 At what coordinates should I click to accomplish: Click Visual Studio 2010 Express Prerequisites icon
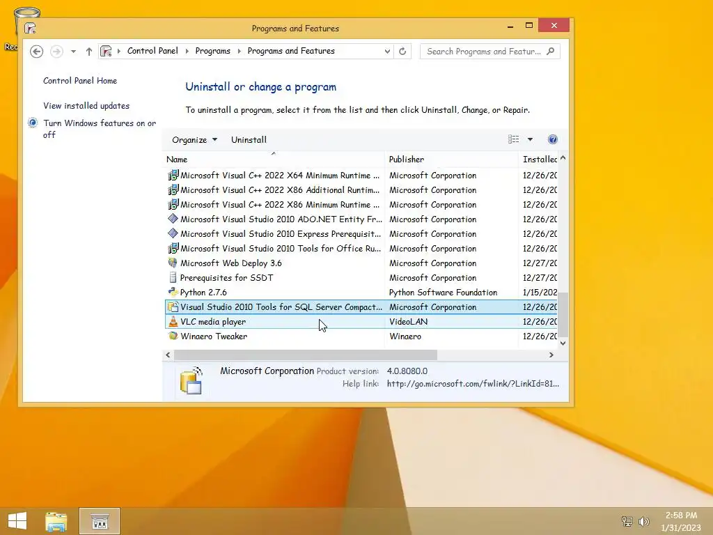[x=173, y=233]
